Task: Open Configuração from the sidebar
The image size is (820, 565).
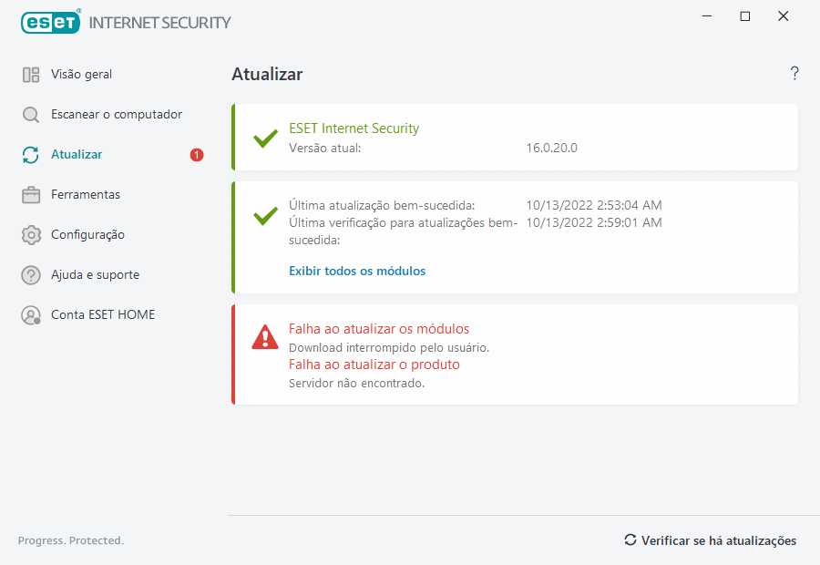Action: (87, 235)
